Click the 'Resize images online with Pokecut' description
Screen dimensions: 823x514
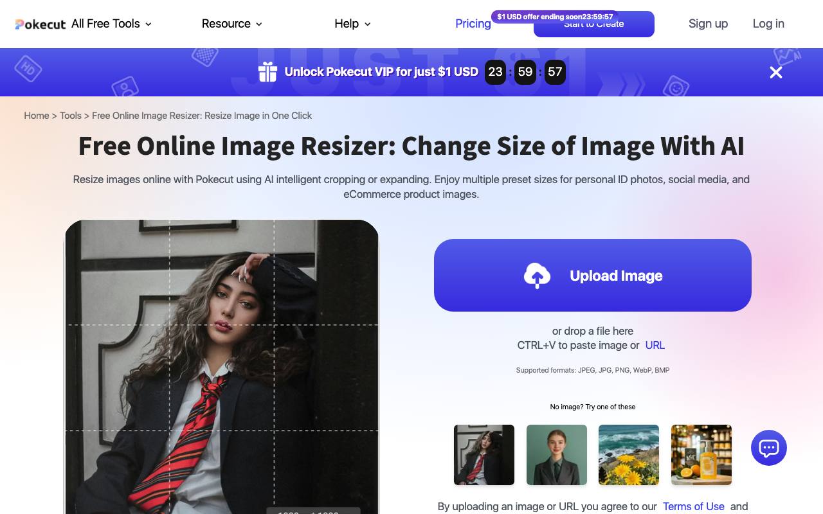411,187
